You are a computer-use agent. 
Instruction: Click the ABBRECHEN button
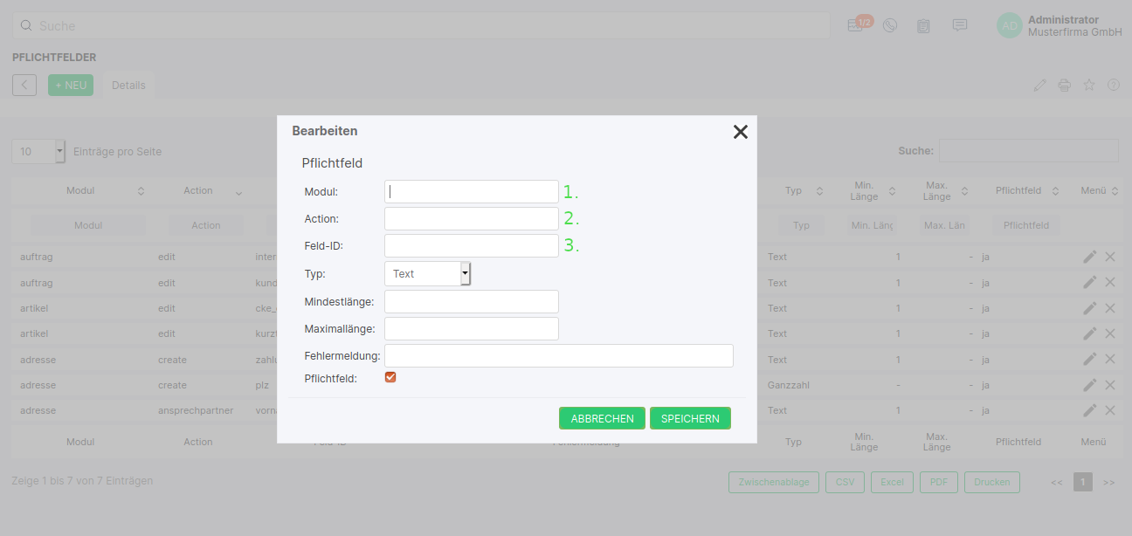point(602,419)
